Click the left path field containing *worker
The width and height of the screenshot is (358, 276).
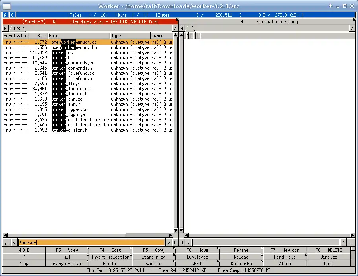tap(91, 243)
